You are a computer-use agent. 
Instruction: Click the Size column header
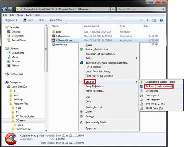pyautogui.click(x=146, y=26)
